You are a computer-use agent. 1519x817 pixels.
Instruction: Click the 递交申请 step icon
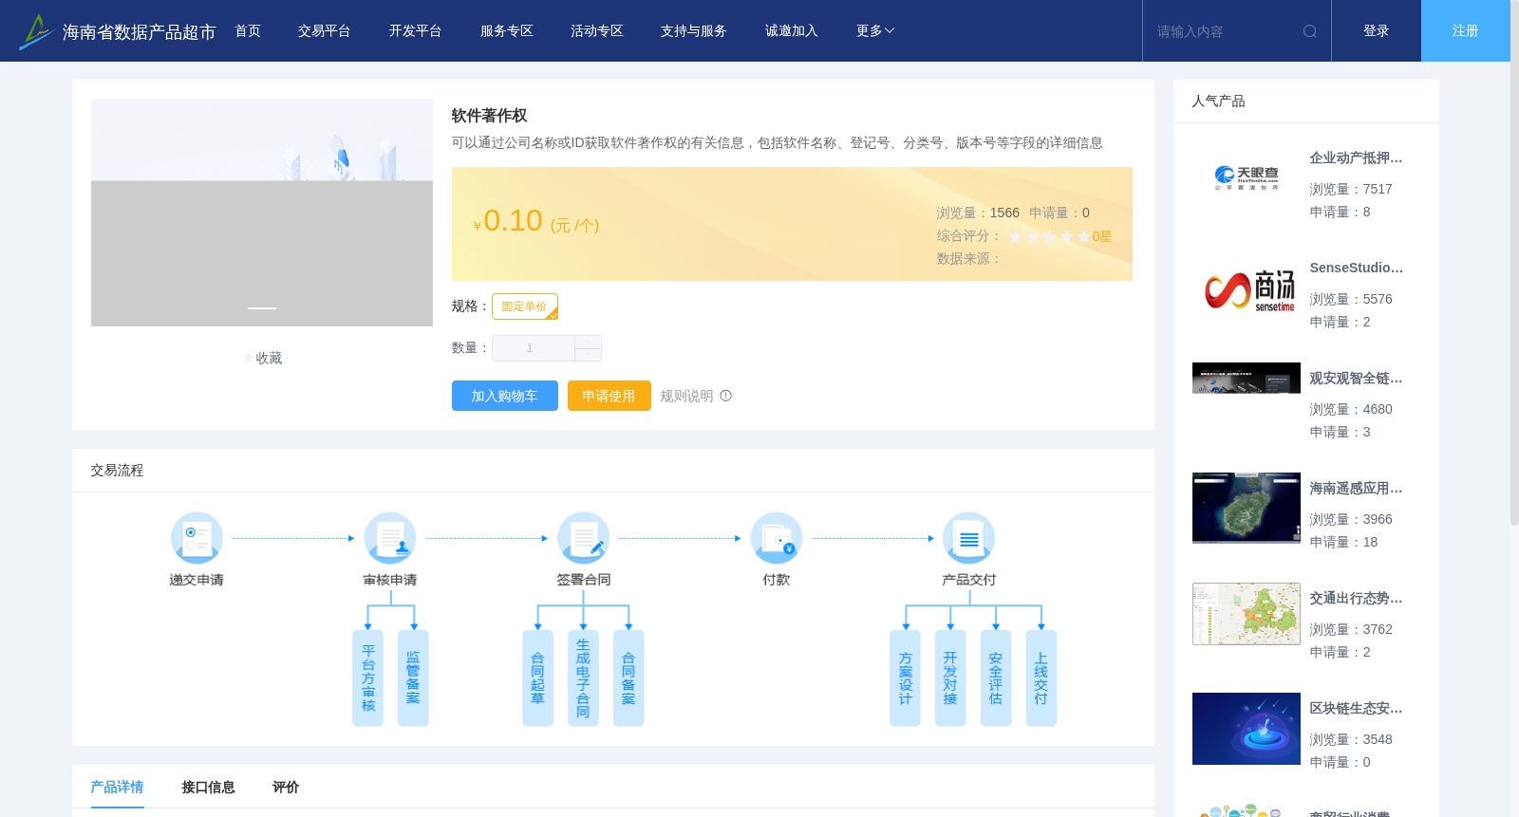point(197,538)
